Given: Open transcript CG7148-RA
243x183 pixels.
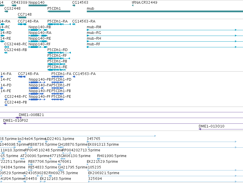Looking at the screenshot, I should tap(28, 21).
